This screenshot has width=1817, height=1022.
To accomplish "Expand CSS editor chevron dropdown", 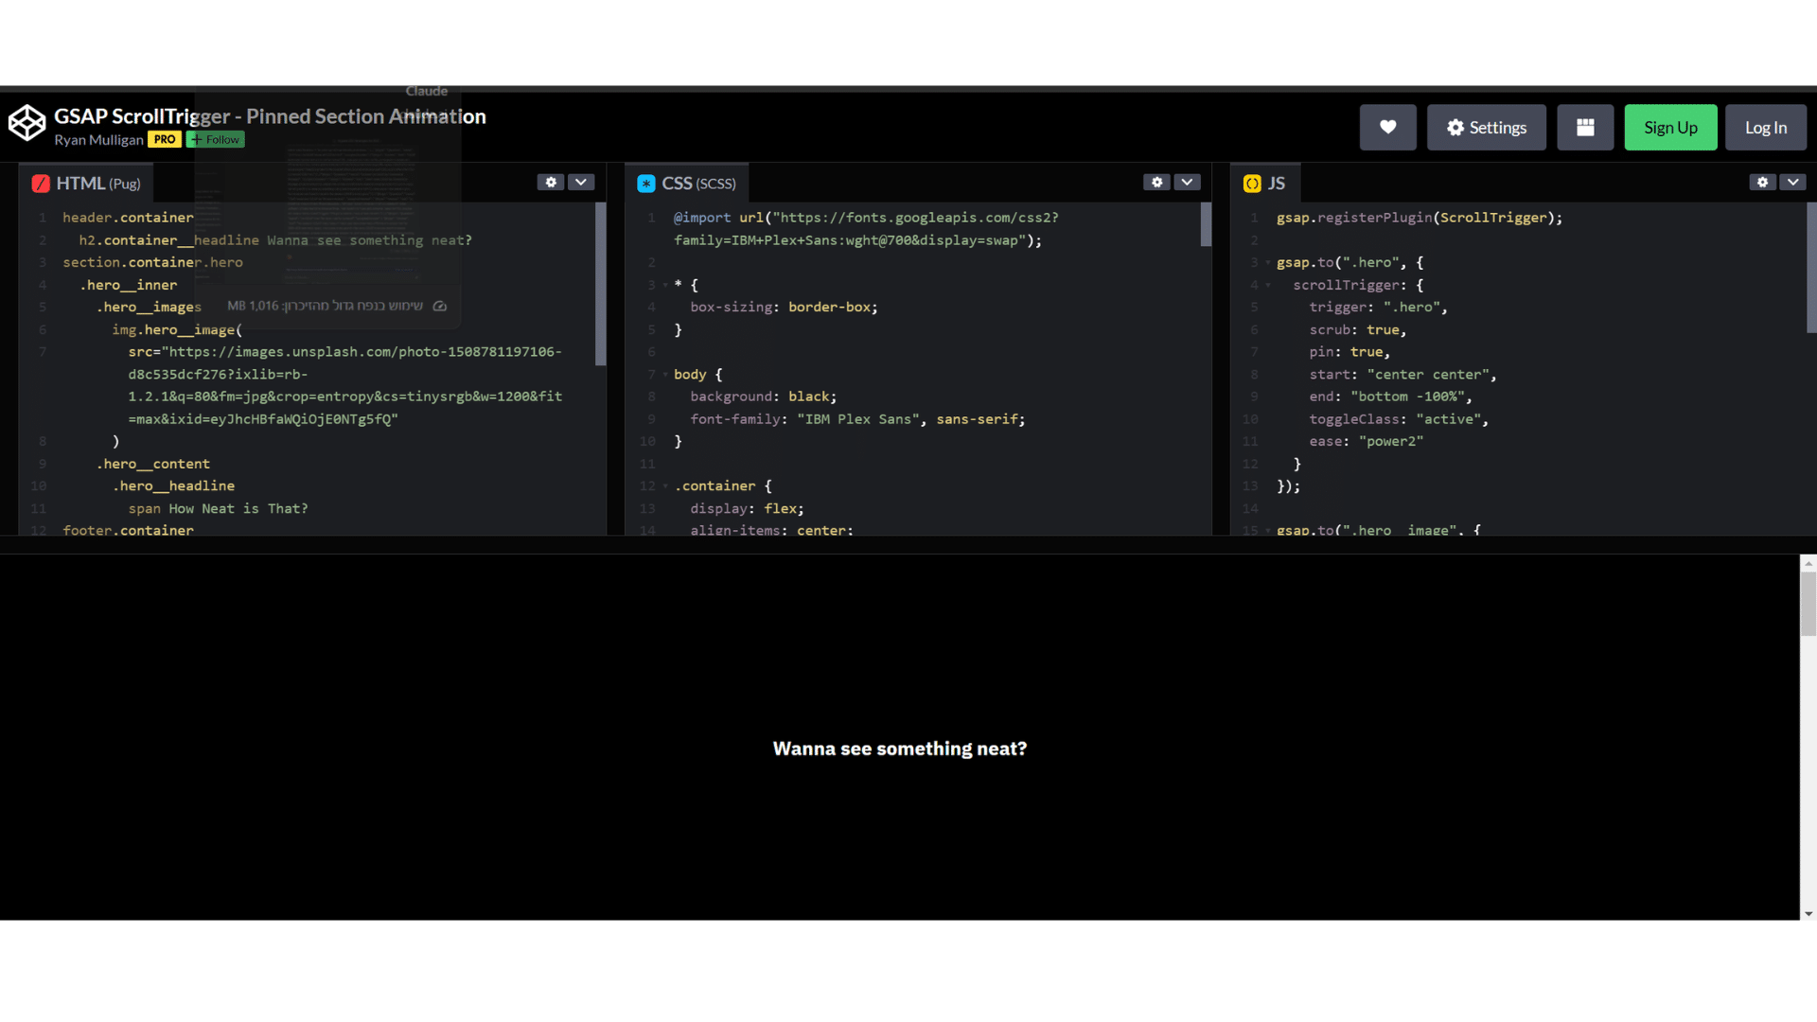I will point(1187,183).
